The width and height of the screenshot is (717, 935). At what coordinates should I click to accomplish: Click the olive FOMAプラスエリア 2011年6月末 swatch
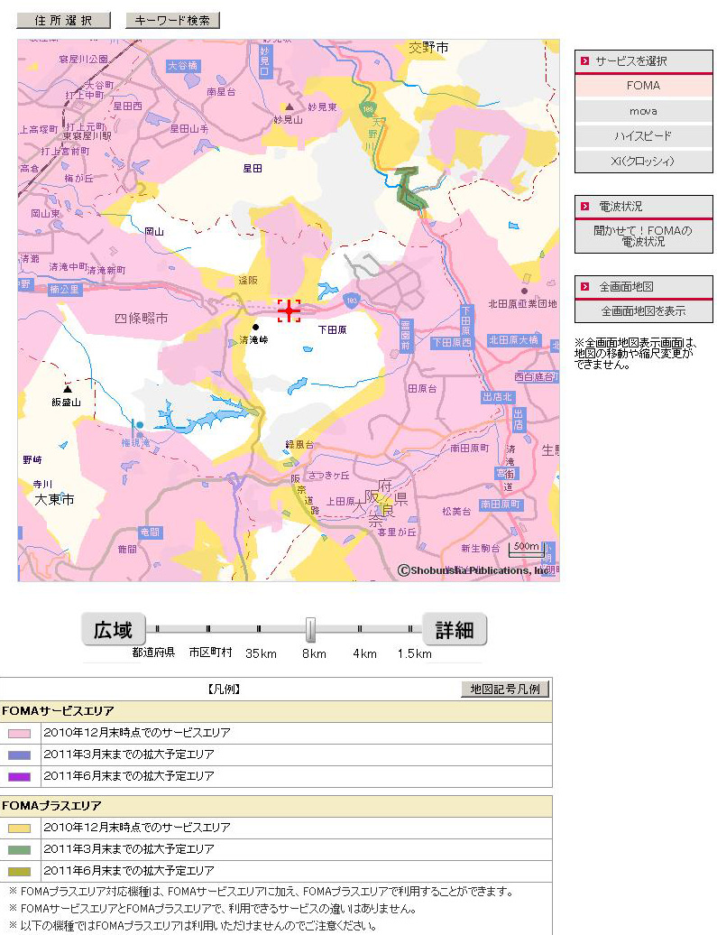click(19, 872)
